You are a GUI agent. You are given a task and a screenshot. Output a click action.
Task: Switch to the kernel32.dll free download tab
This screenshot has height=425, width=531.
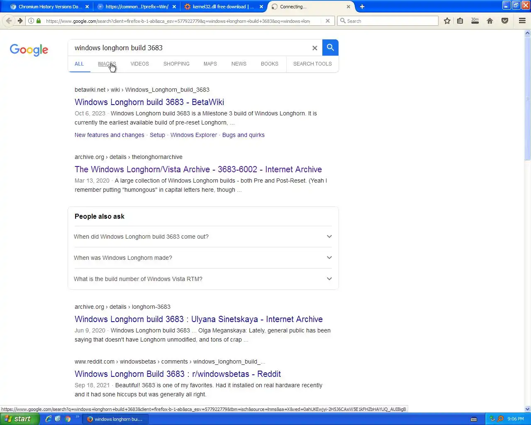click(x=224, y=7)
